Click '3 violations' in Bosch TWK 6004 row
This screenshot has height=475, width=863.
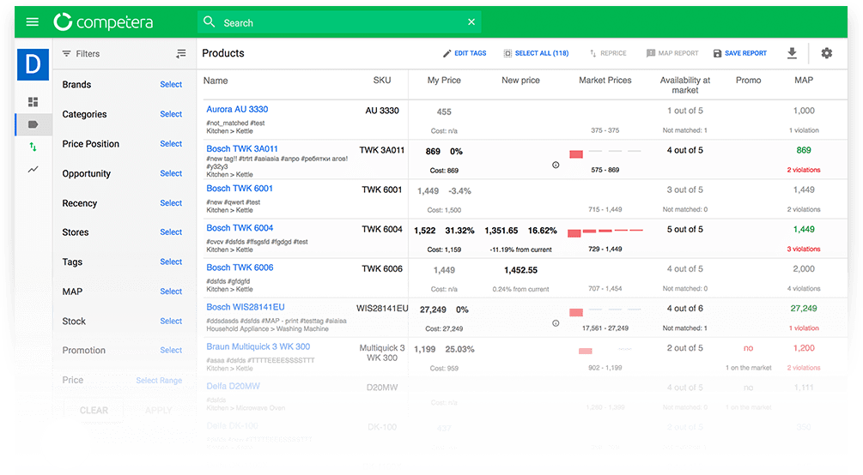pyautogui.click(x=804, y=249)
